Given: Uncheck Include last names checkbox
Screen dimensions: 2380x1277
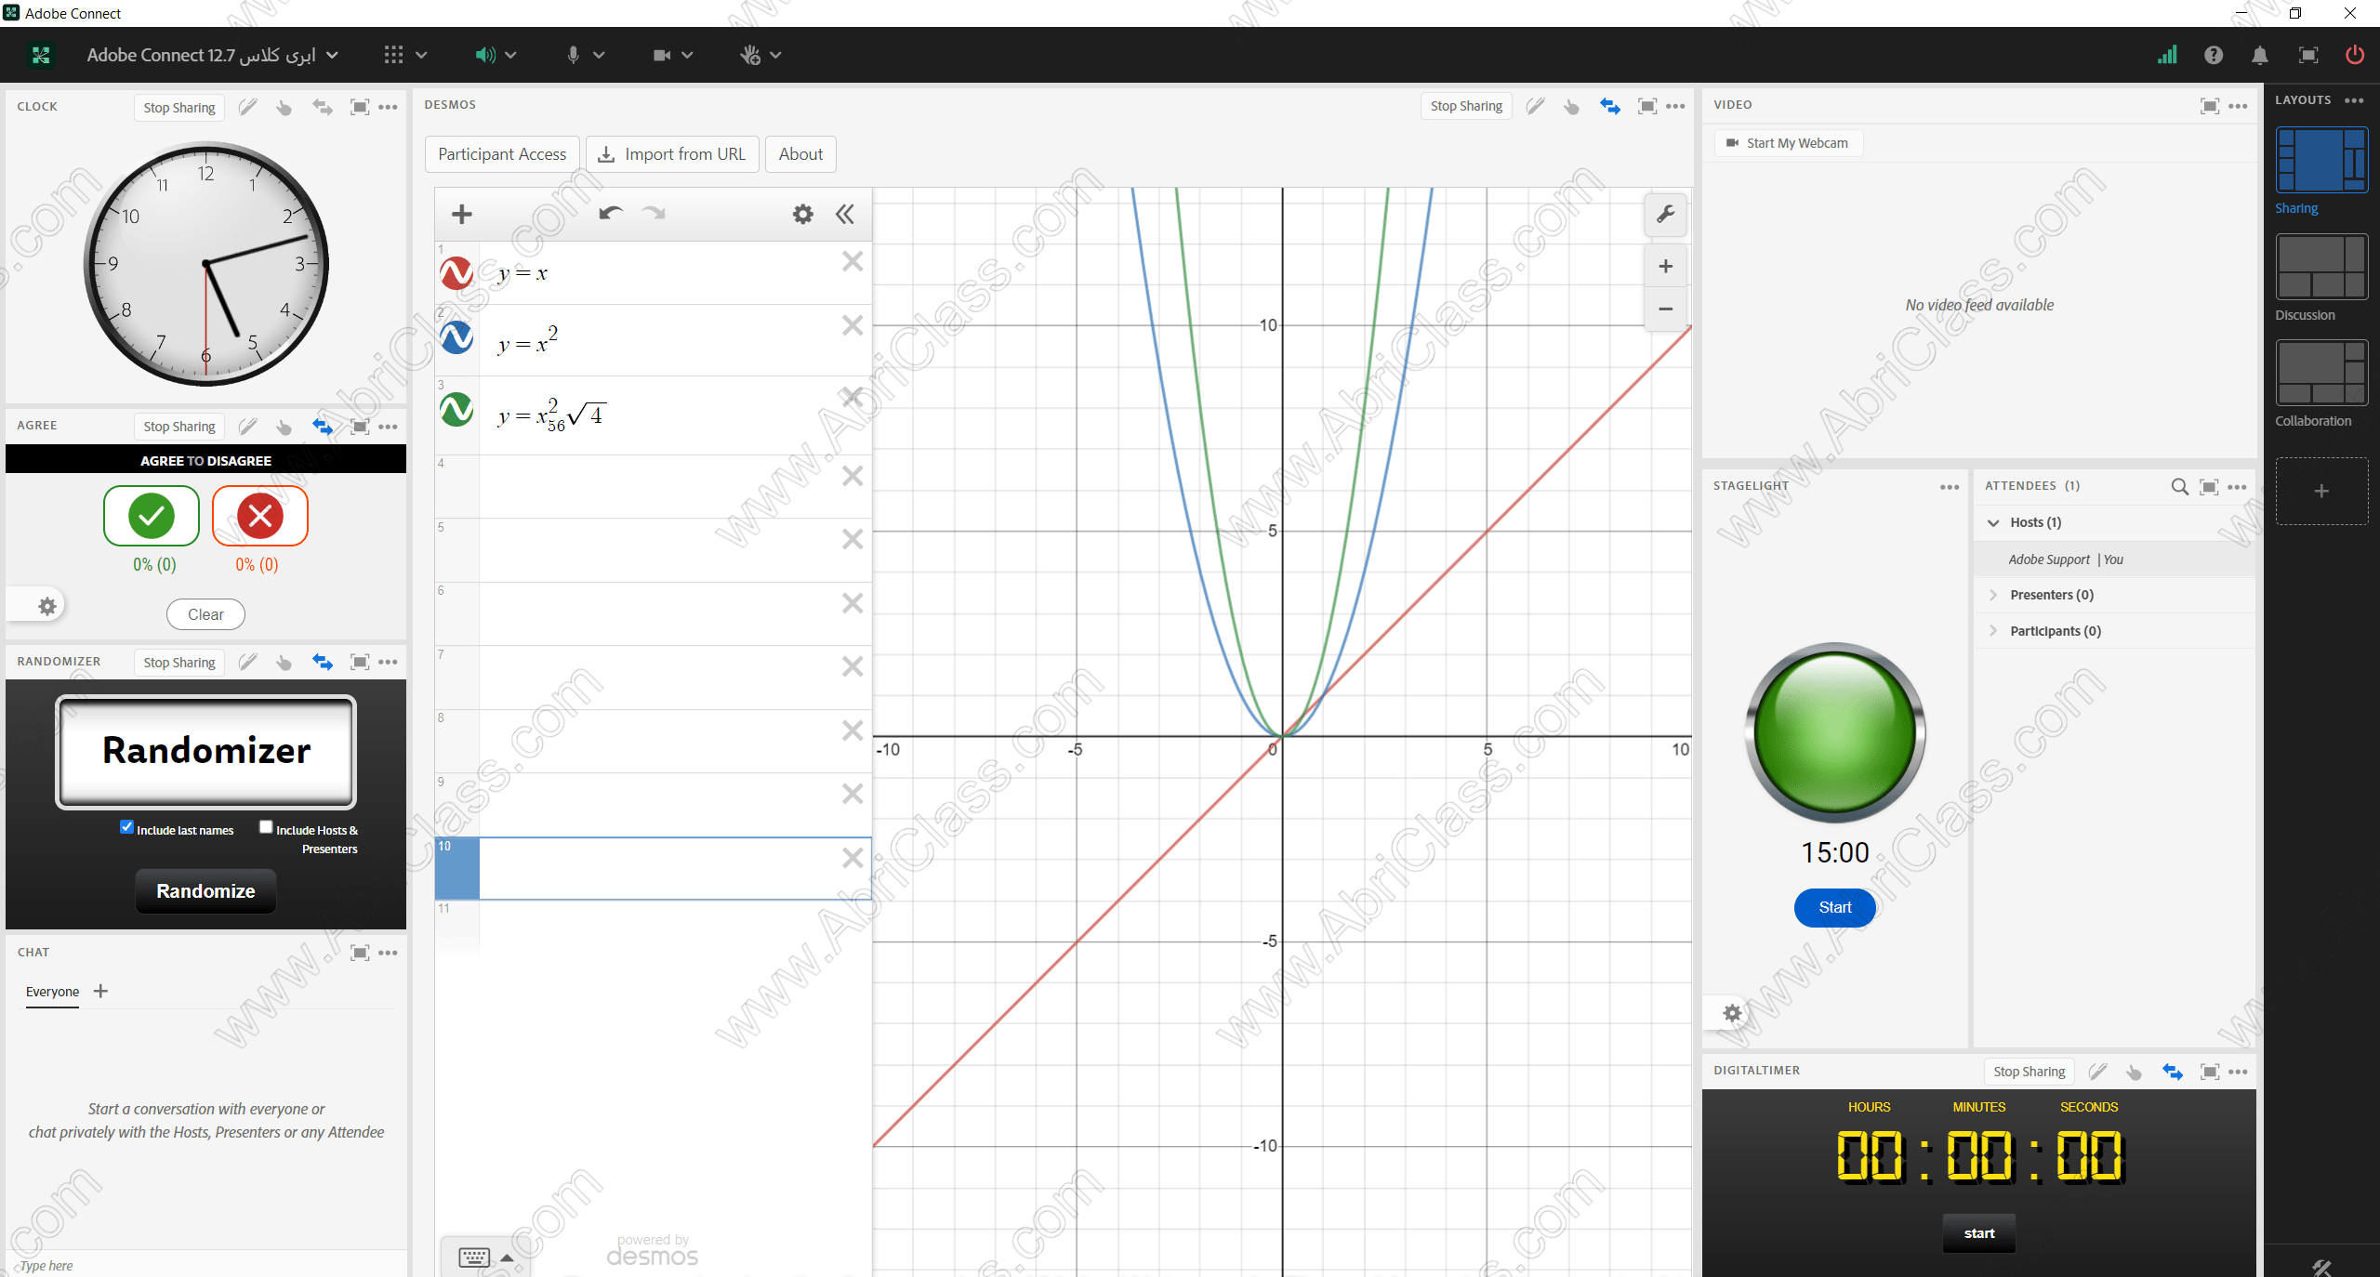Looking at the screenshot, I should pos(127,827).
